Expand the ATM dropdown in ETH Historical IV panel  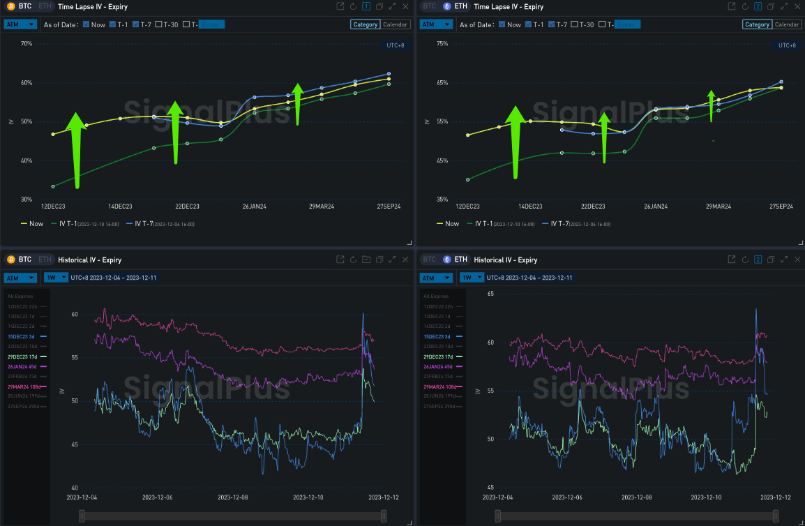[437, 278]
